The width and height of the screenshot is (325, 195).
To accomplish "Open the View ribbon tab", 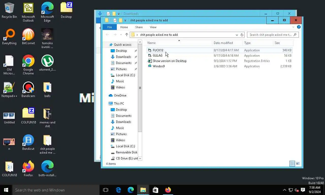I will [x=153, y=27].
